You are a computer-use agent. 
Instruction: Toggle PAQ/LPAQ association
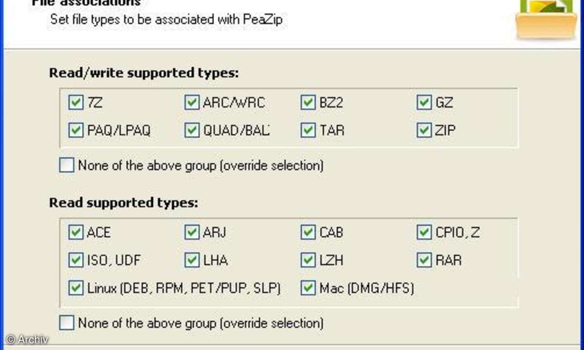[x=75, y=130]
